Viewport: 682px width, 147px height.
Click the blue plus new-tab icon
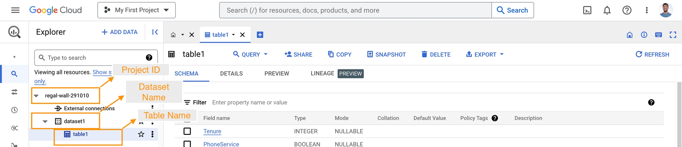(x=260, y=35)
